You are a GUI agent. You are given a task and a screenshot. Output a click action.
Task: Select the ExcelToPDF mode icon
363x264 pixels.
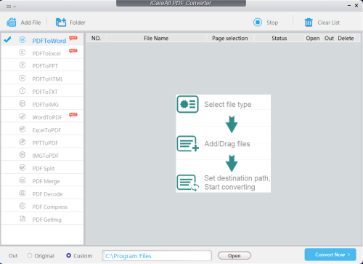[x=23, y=129]
